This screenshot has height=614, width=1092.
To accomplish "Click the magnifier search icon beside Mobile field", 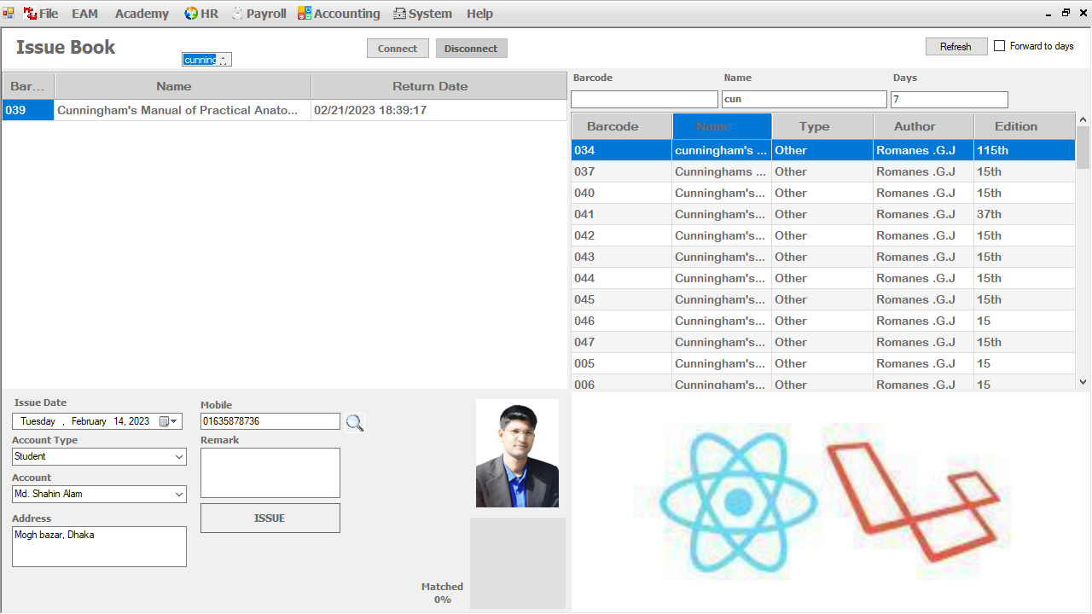I will (354, 422).
